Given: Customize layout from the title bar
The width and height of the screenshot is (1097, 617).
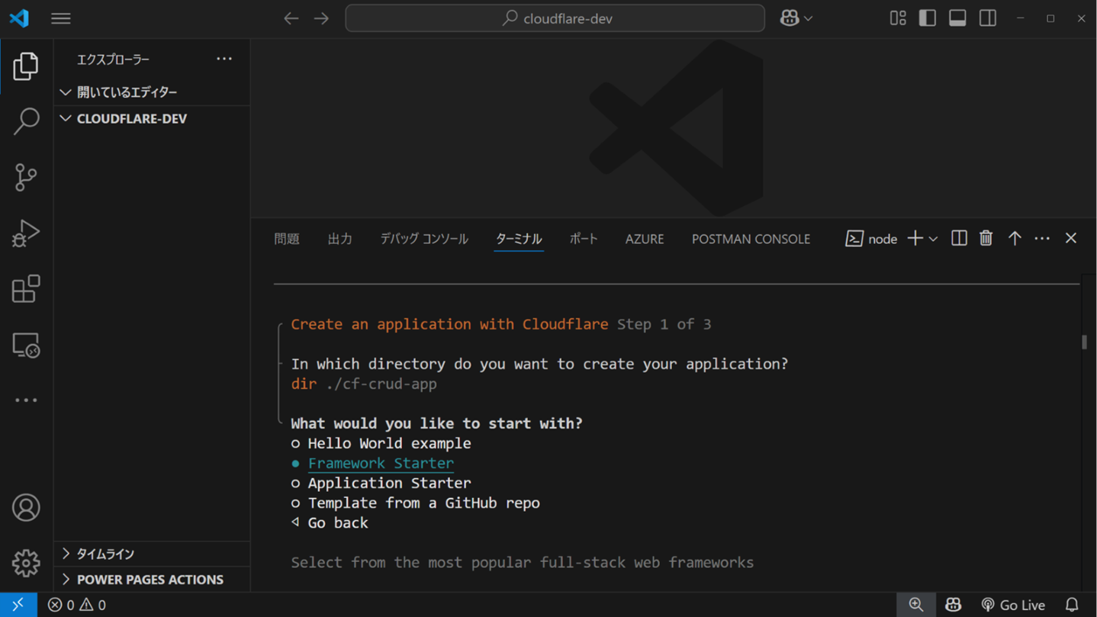Looking at the screenshot, I should coord(898,18).
